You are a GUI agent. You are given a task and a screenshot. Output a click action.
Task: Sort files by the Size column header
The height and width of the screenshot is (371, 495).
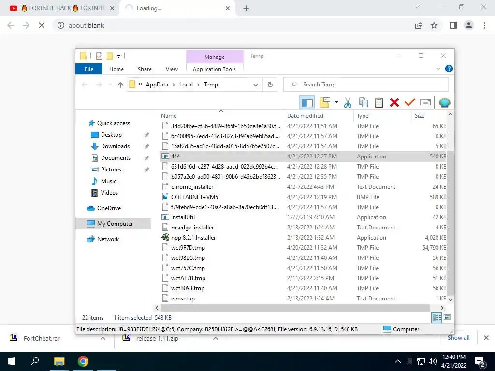[x=429, y=116]
